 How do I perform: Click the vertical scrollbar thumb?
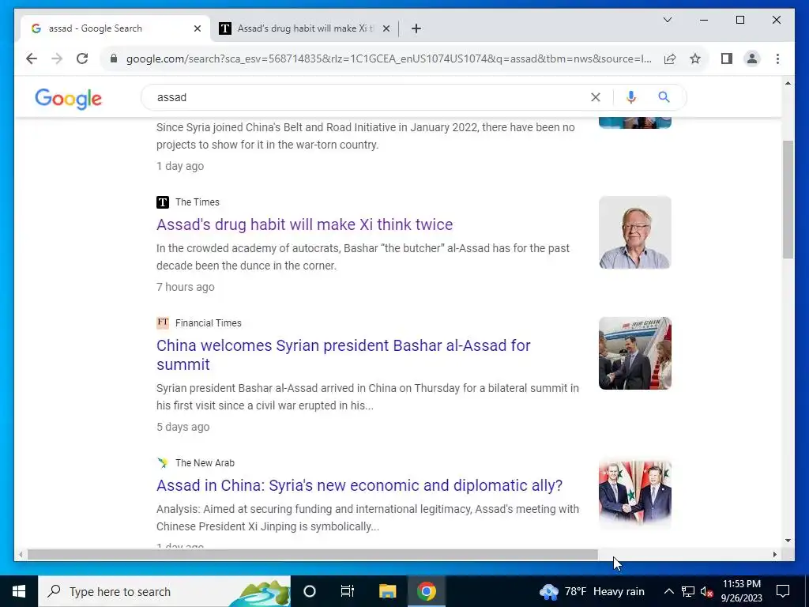(x=788, y=198)
